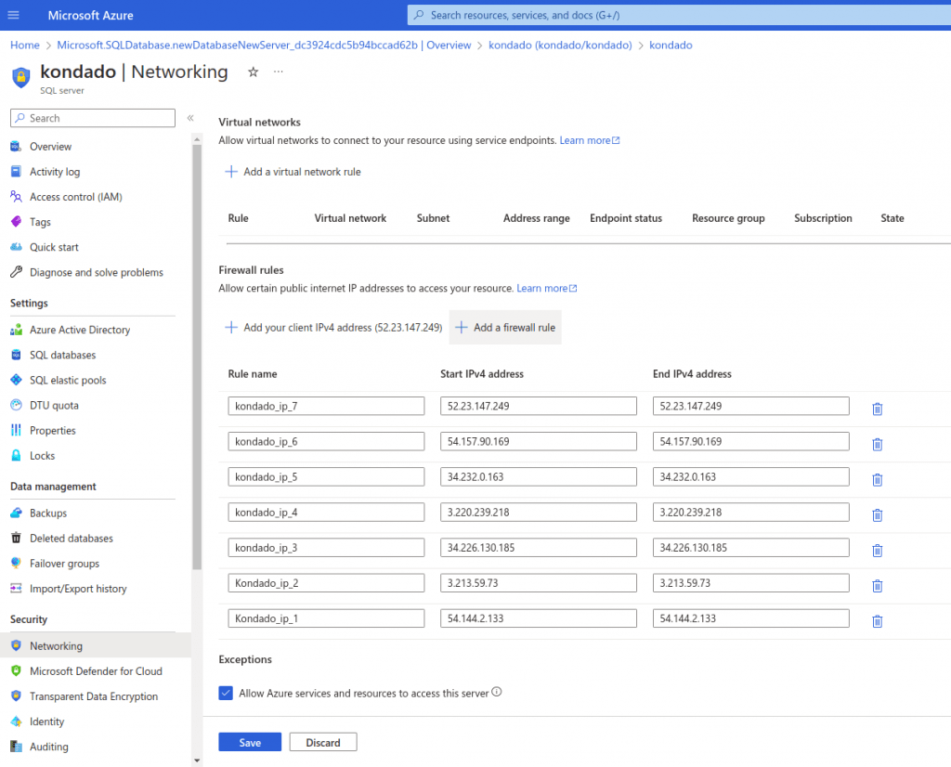Image resolution: width=951 pixels, height=767 pixels.
Task: Click Add a firewall rule button
Action: (x=505, y=328)
